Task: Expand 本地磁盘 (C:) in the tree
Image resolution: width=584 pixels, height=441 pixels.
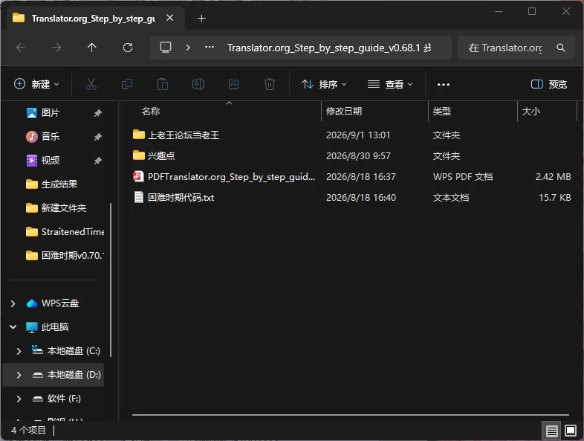Action: [x=19, y=351]
